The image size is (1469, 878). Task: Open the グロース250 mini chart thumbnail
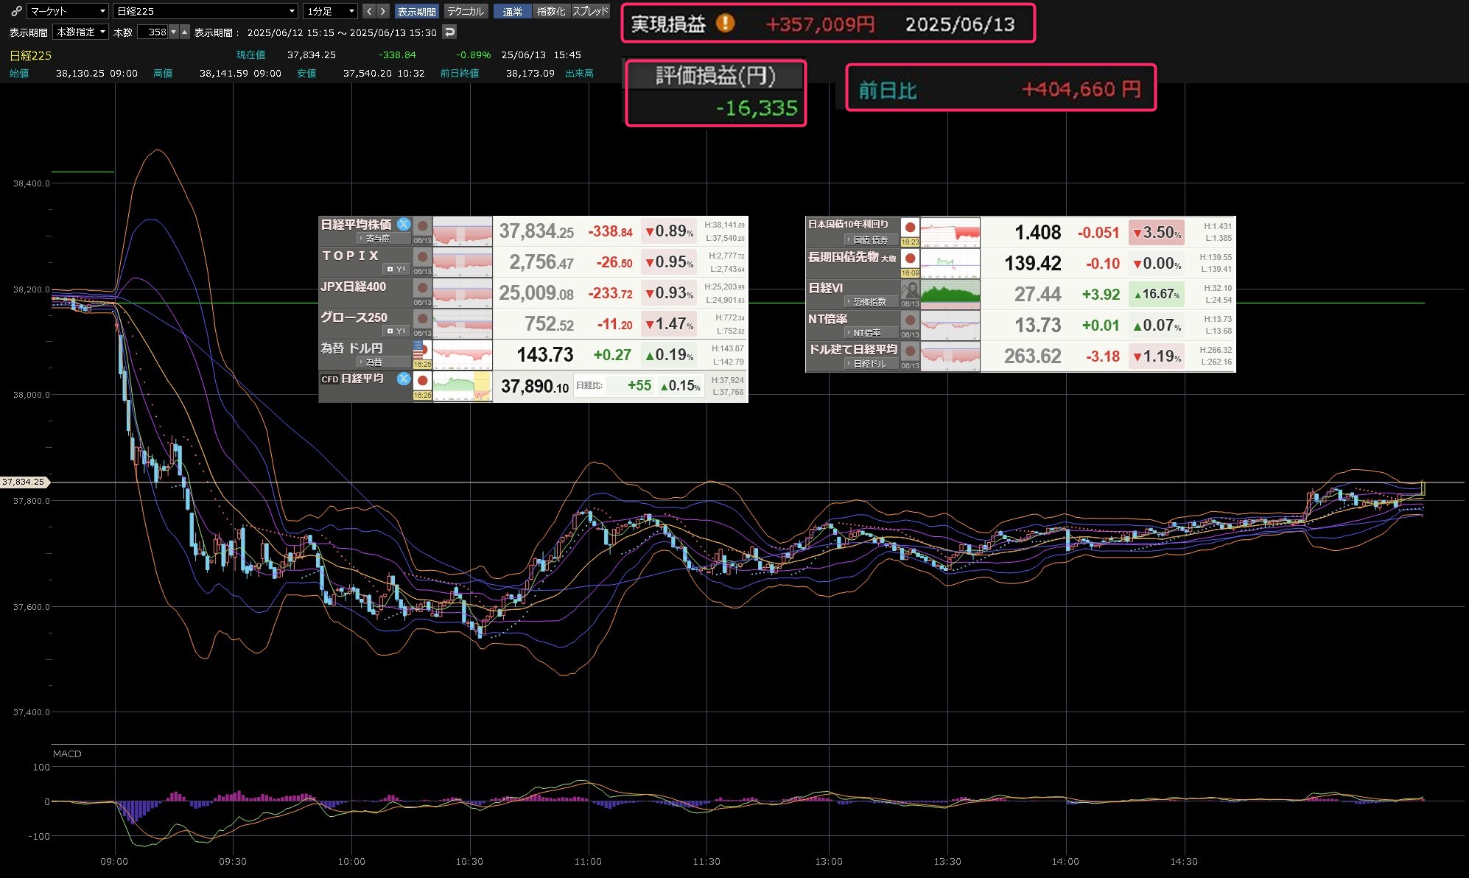(x=463, y=324)
